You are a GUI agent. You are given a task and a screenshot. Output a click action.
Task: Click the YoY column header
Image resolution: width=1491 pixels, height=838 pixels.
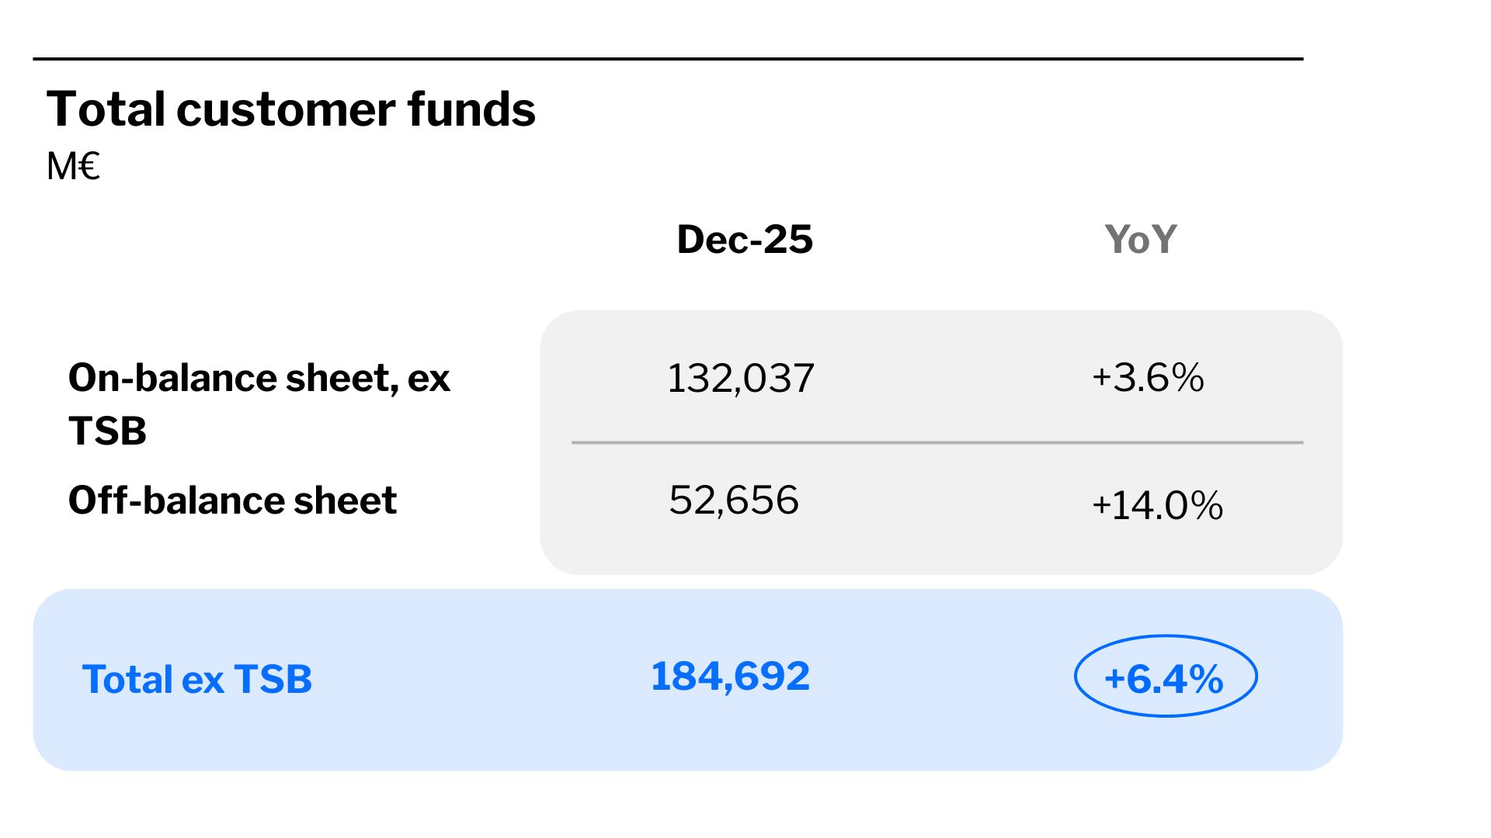1140,239
